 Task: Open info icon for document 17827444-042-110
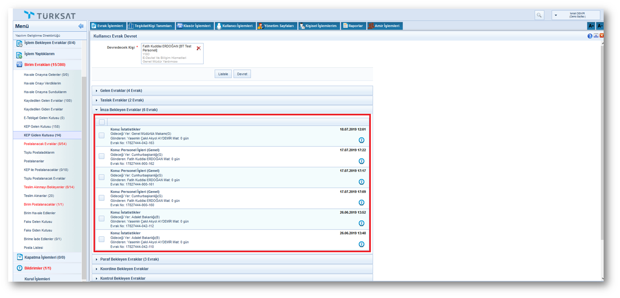coord(361,244)
